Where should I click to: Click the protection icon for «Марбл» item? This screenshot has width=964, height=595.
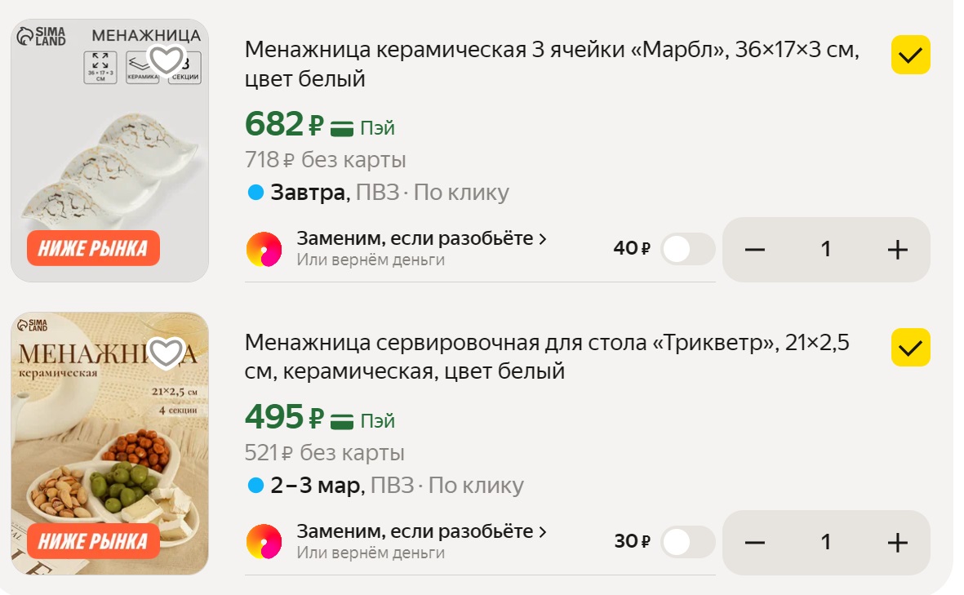[x=264, y=249]
